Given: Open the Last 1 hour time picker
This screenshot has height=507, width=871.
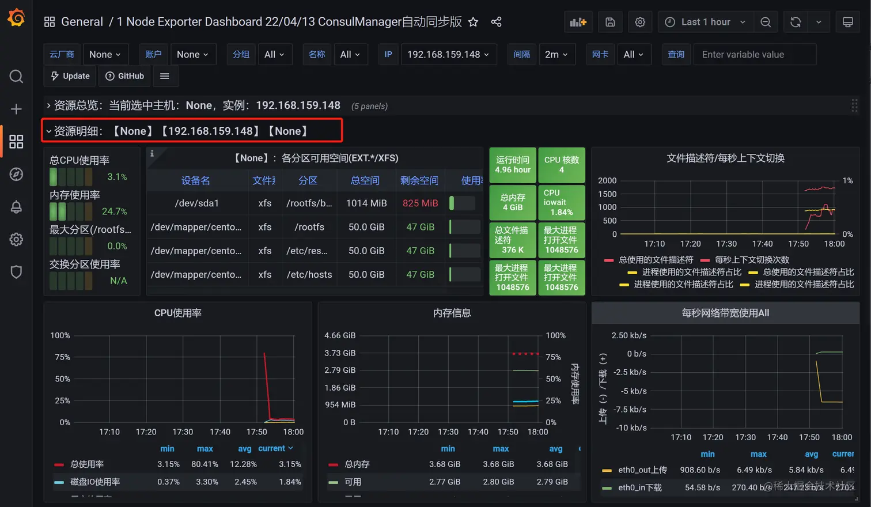Looking at the screenshot, I should coord(705,22).
